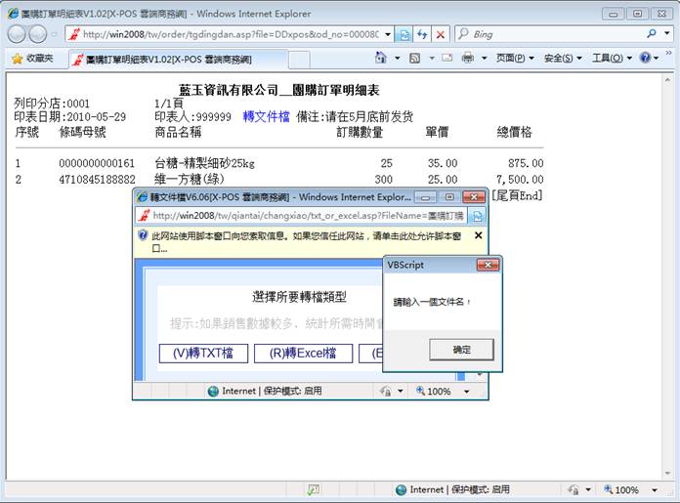
Task: Click the Help question mark icon
Action: coord(647,59)
